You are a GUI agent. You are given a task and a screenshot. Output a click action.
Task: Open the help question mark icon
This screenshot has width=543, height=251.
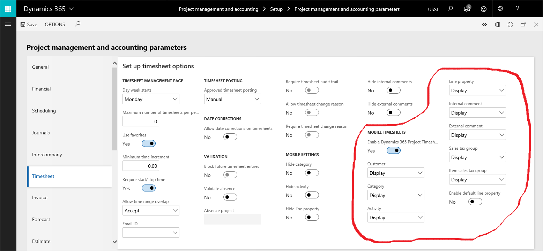(518, 9)
